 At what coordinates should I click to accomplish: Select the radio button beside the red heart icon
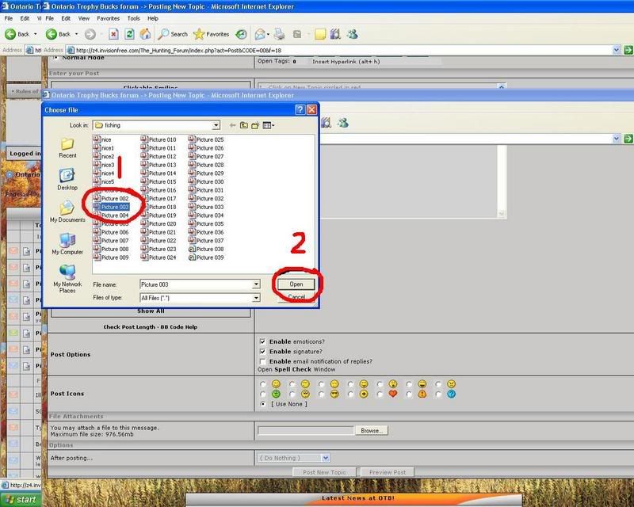click(380, 395)
